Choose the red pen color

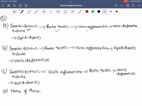(87, 11)
